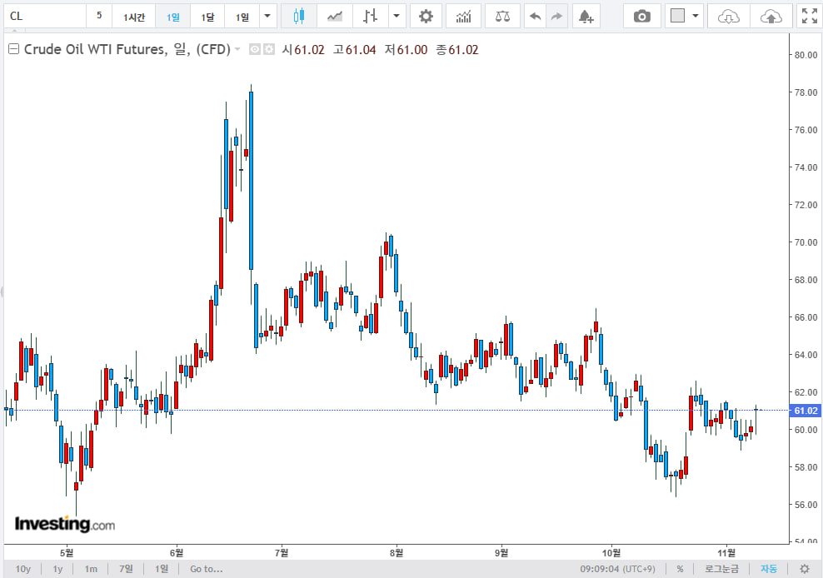Image resolution: width=823 pixels, height=578 pixels.
Task: Toggle percent scale on price axis
Action: pos(680,569)
